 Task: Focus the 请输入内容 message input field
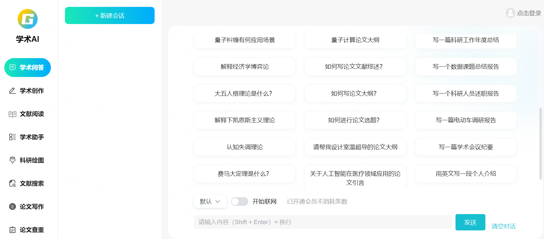pyautogui.click(x=323, y=222)
